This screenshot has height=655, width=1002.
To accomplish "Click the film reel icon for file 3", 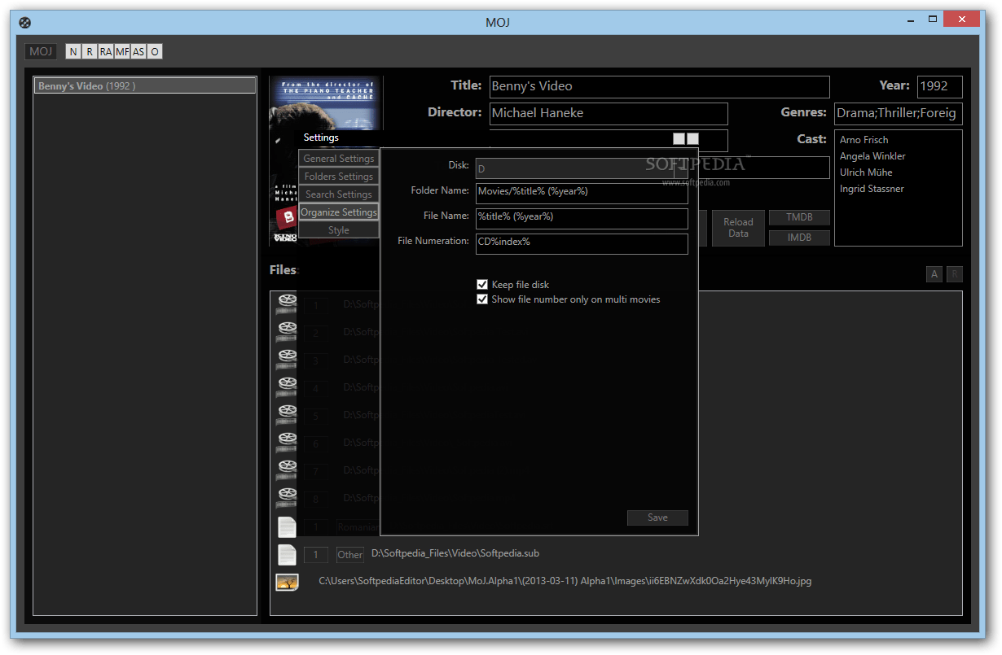I will (x=287, y=360).
